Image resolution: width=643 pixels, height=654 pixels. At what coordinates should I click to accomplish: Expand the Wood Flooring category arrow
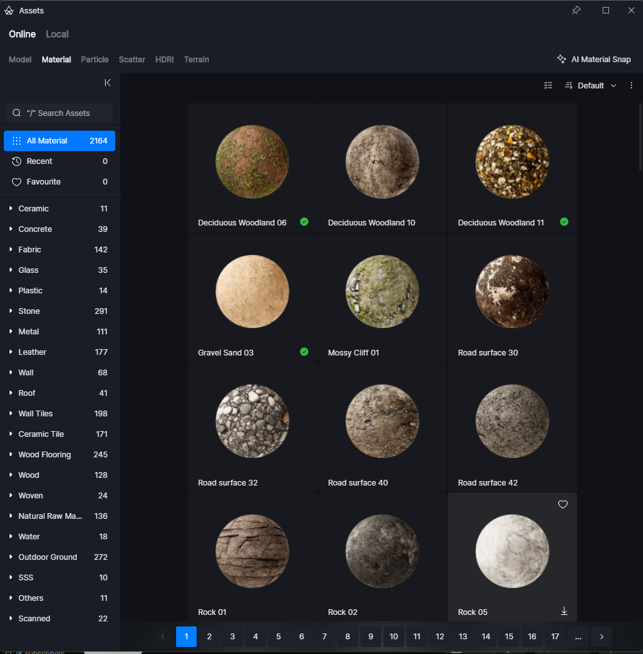pos(11,454)
